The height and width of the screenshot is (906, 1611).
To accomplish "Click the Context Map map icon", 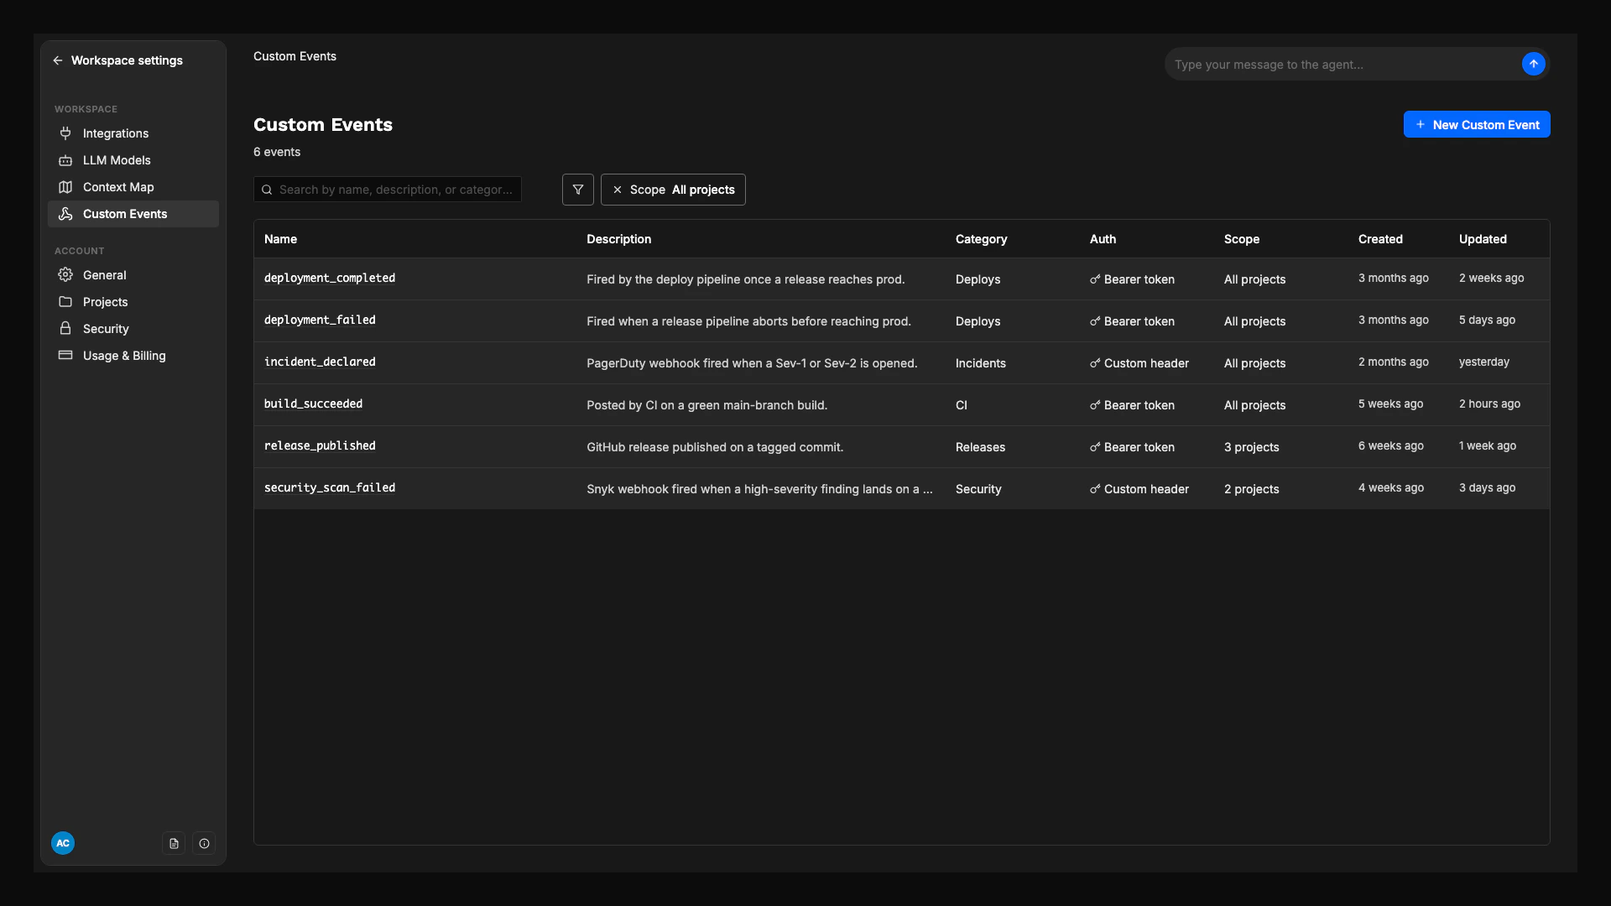I will (65, 187).
